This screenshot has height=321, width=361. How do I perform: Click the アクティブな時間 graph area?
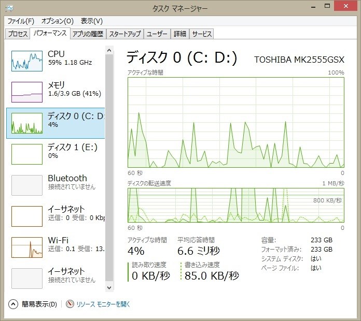236,123
